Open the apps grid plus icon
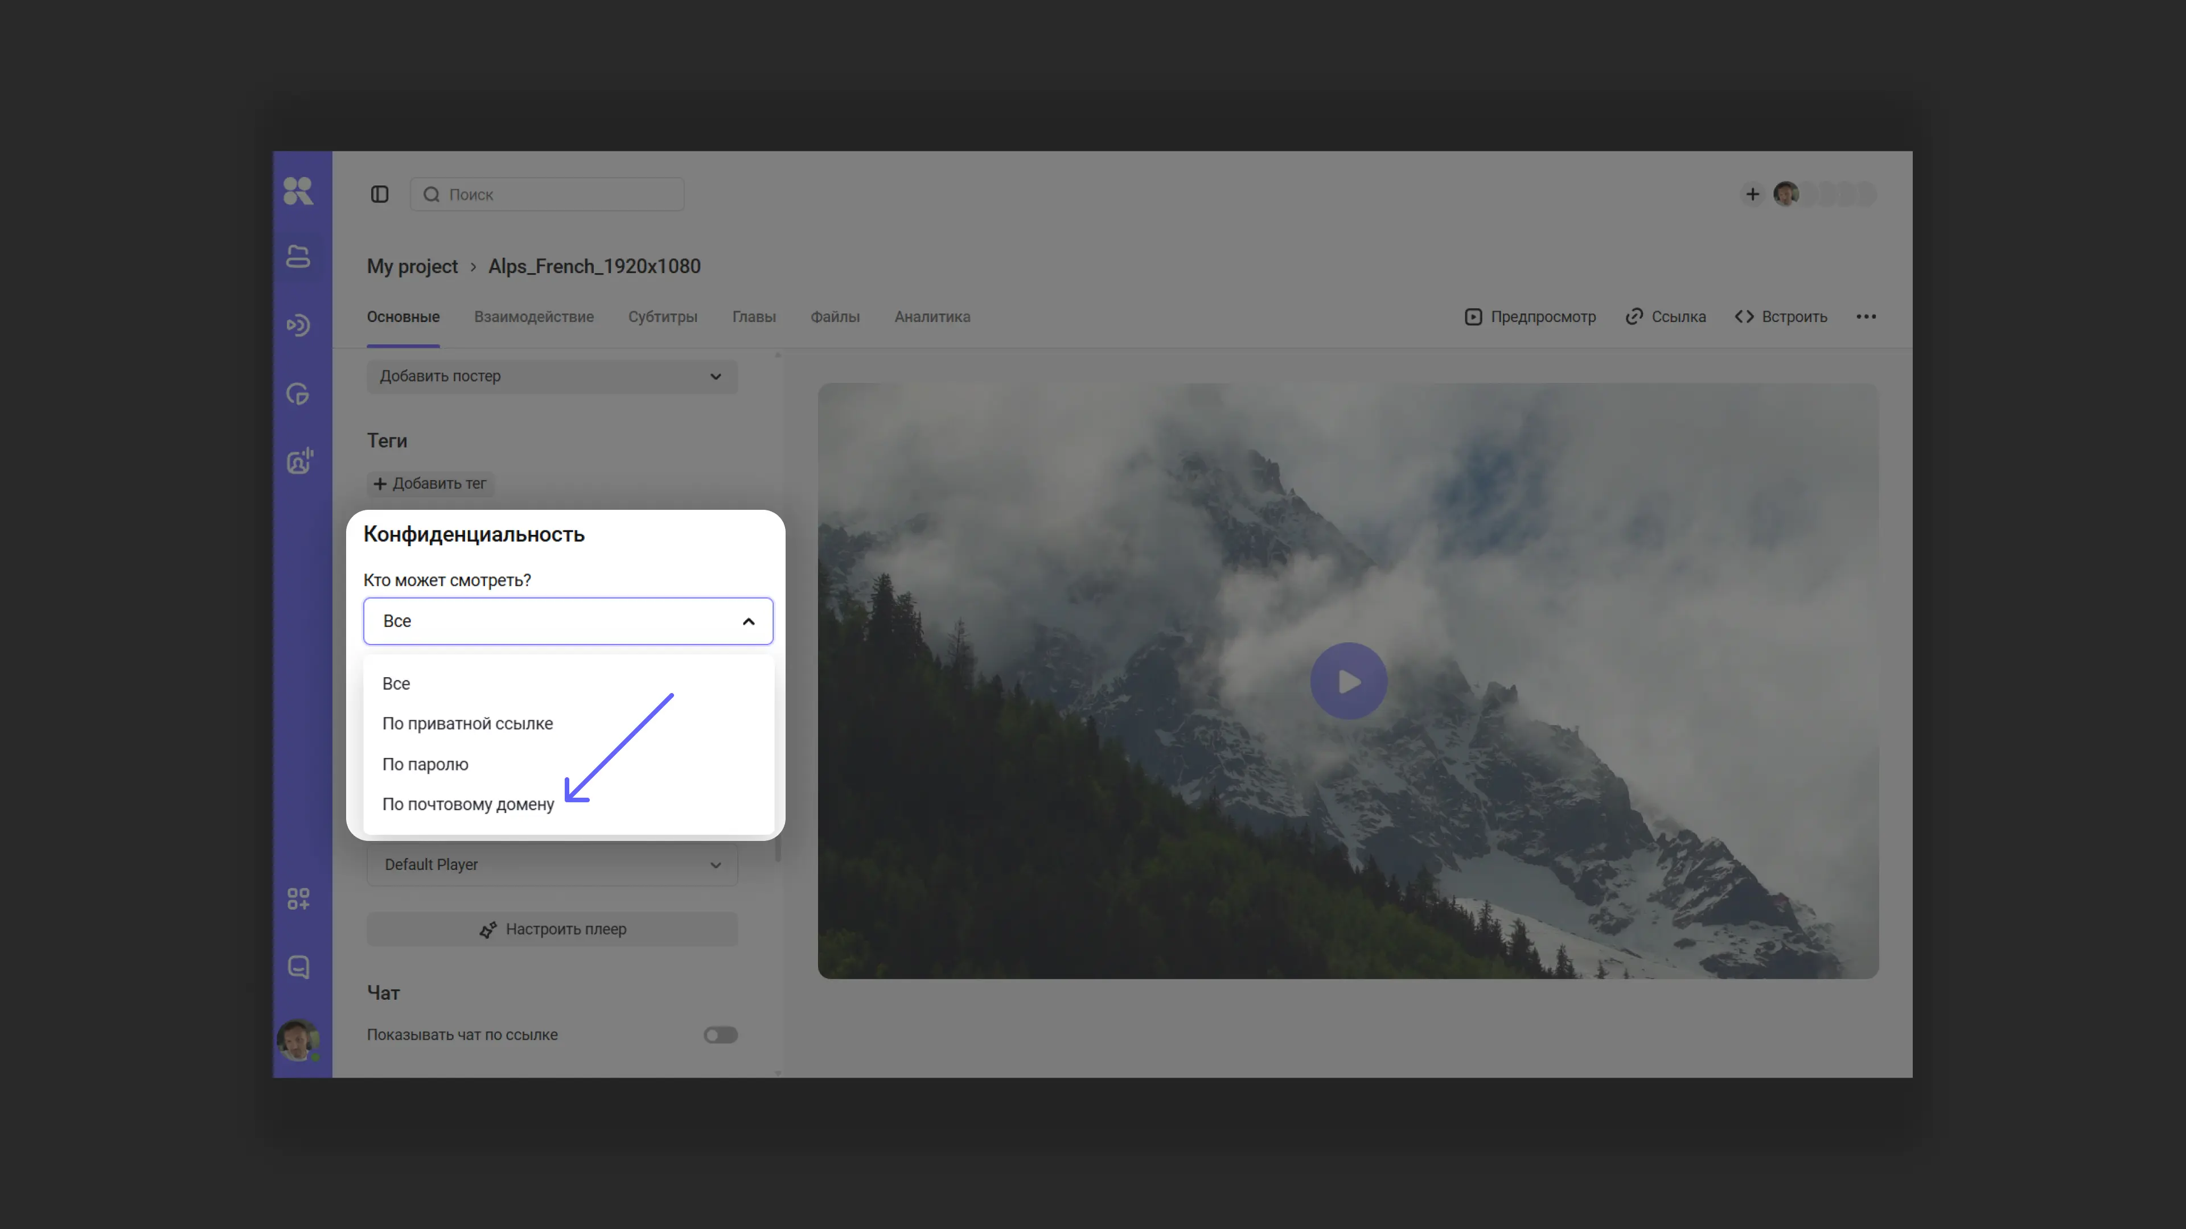 [298, 899]
